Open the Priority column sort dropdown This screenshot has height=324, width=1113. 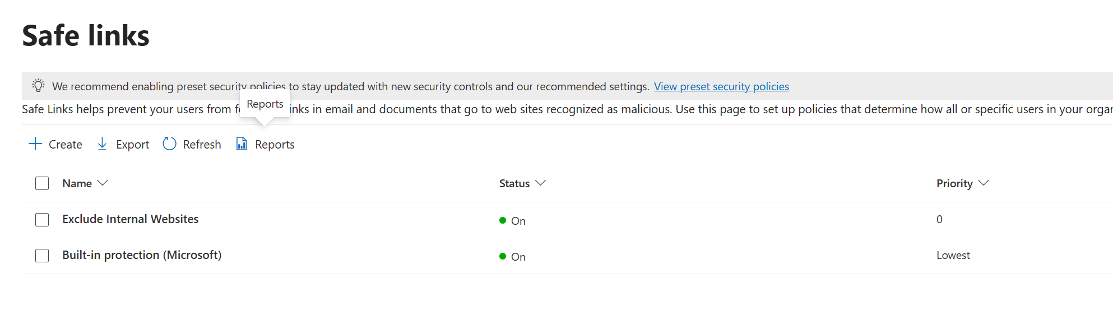coord(984,183)
